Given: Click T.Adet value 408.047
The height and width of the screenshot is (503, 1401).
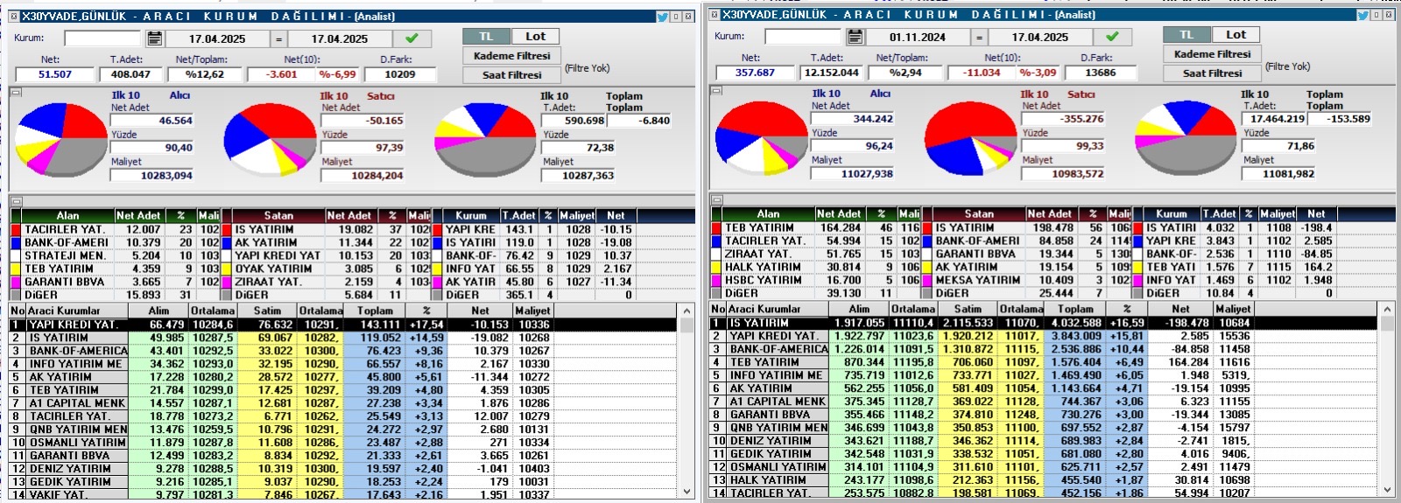Looking at the screenshot, I should 130,74.
